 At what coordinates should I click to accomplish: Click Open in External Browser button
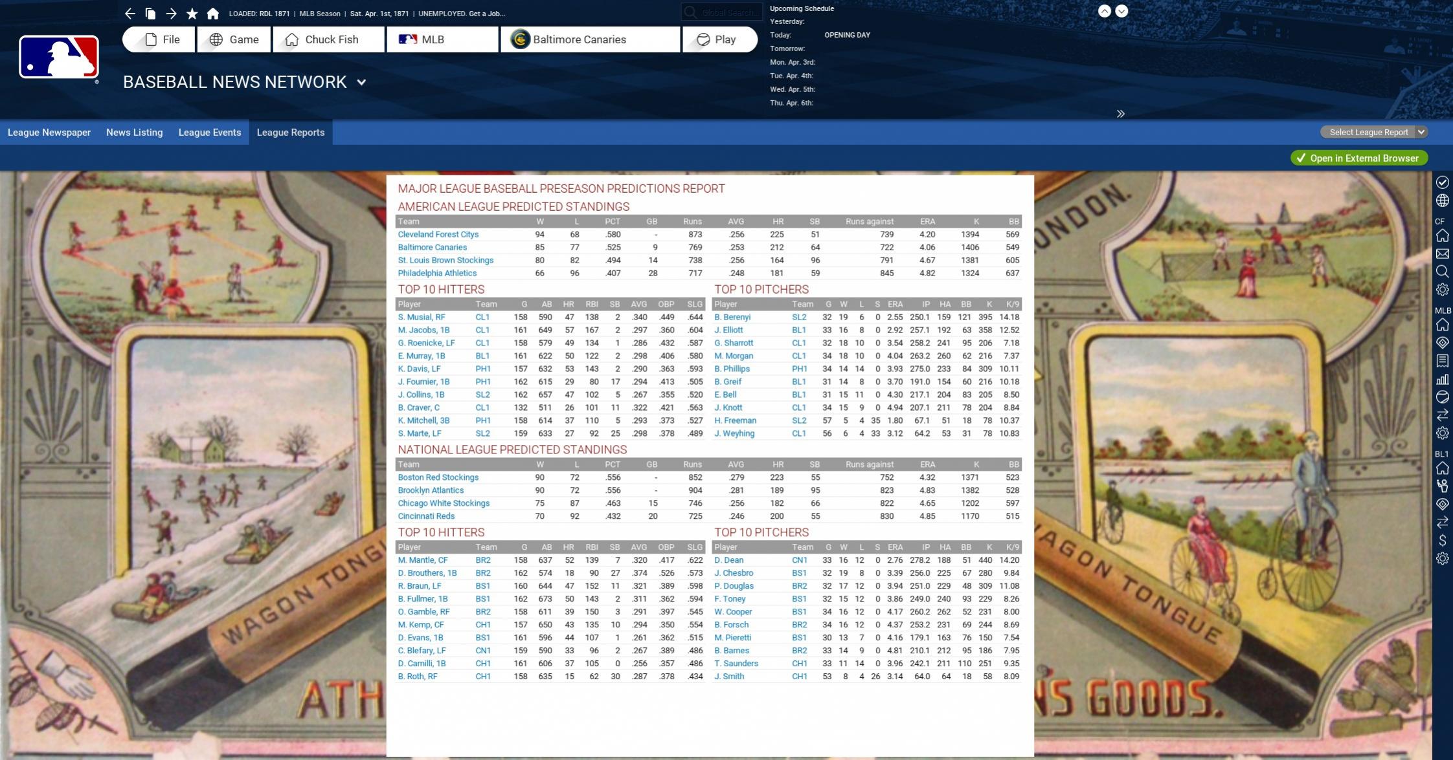point(1358,158)
